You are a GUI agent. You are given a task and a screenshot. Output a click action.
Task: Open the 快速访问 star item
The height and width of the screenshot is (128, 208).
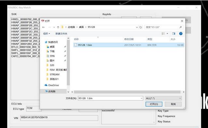pyautogui.click(x=51, y=42)
